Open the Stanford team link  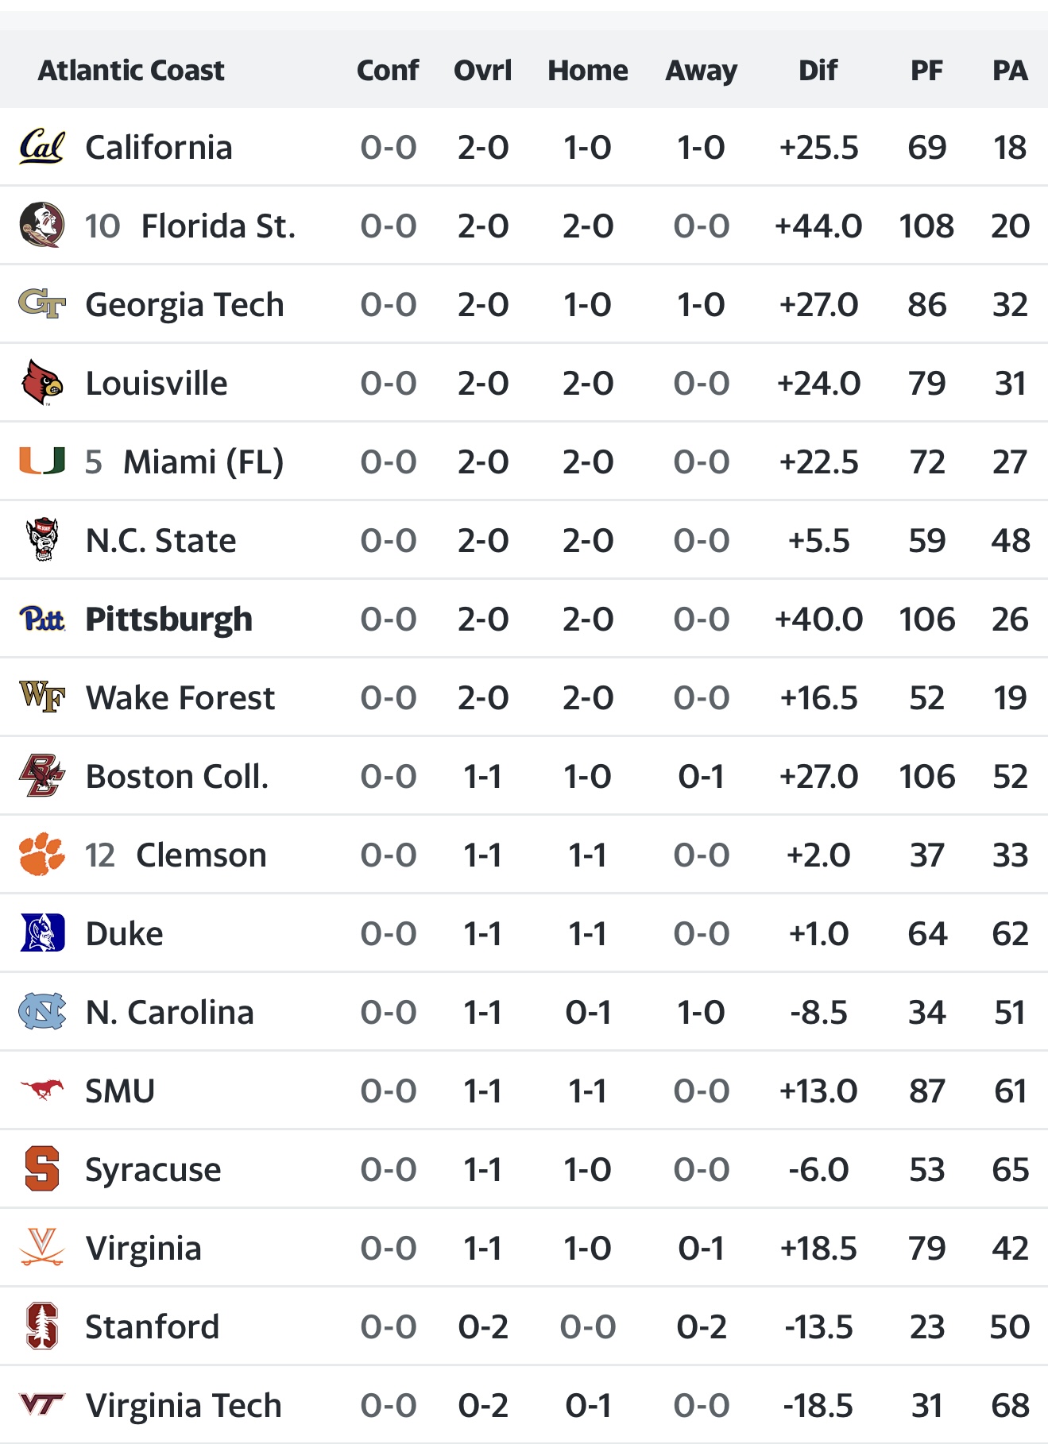pos(152,1327)
